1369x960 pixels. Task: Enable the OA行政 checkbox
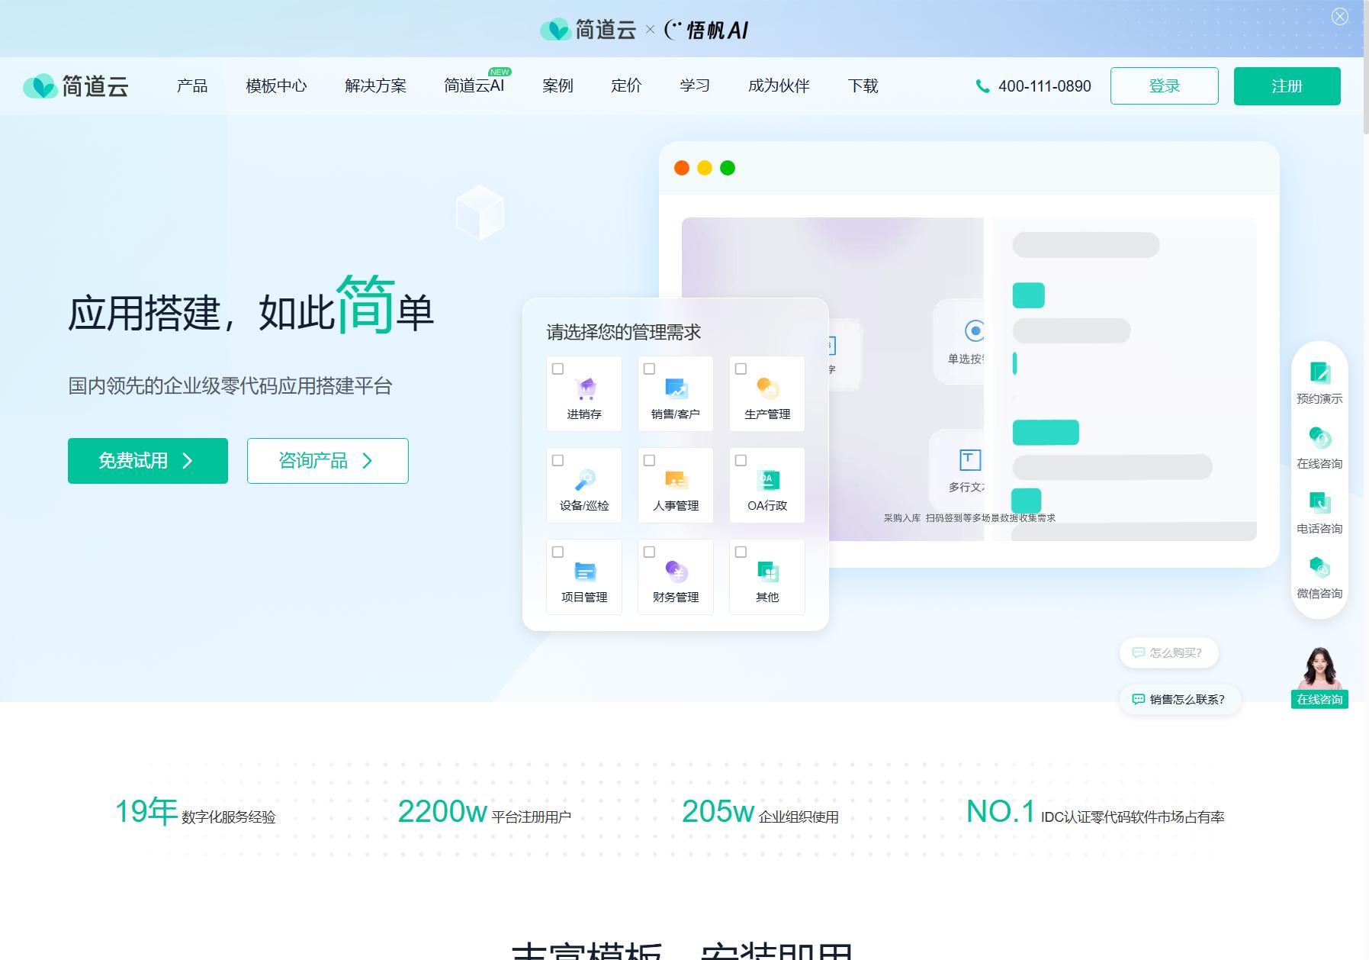(741, 460)
